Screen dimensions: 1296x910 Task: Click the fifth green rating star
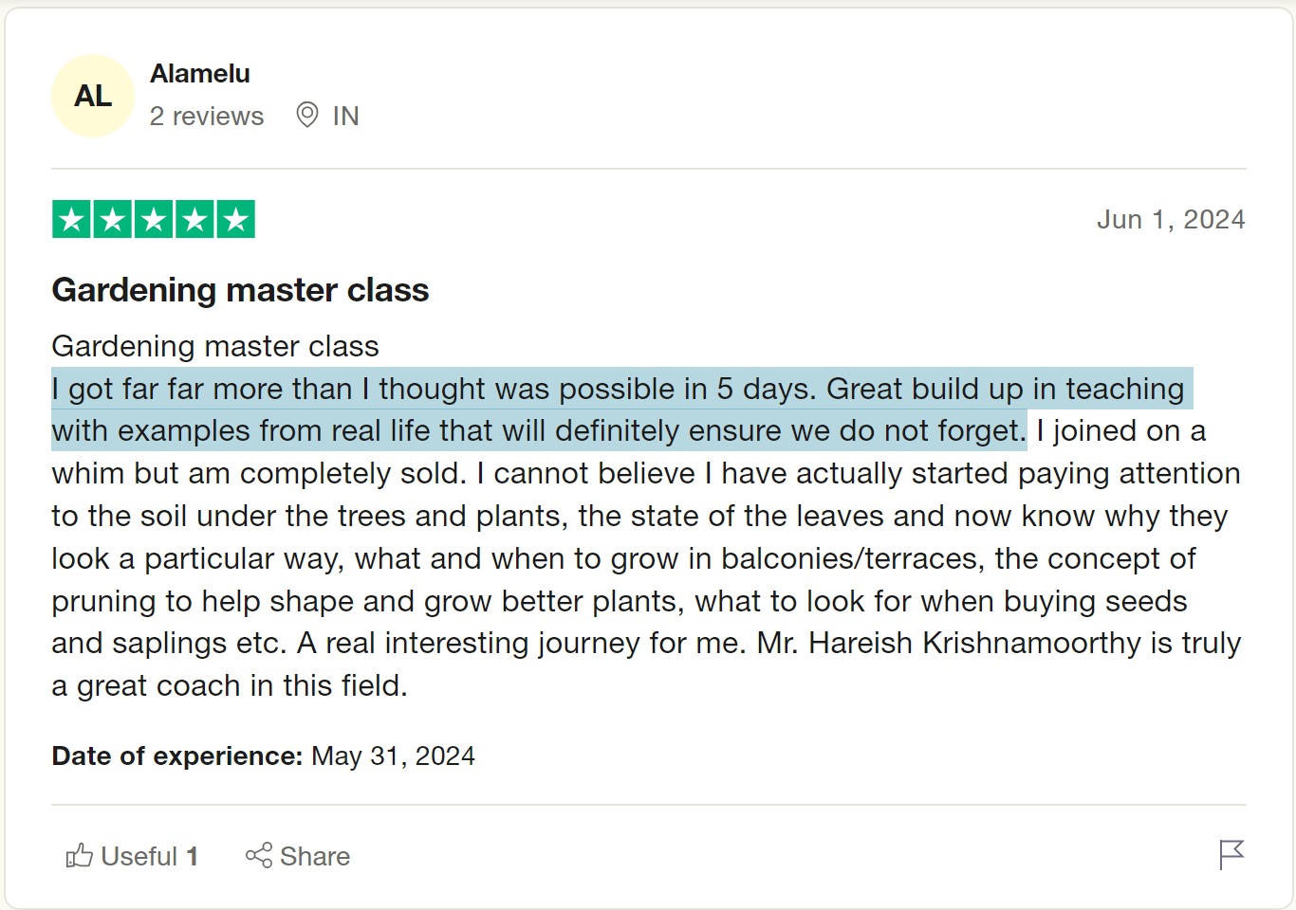pos(235,220)
